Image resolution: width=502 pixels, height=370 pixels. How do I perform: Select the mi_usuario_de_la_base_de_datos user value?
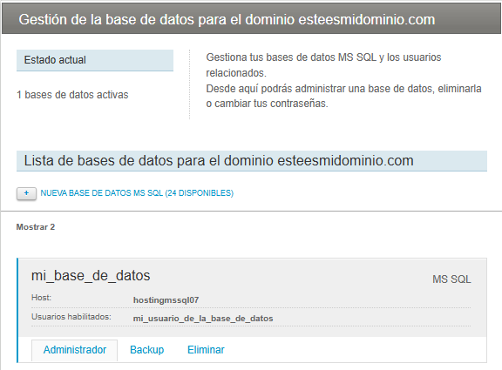pyautogui.click(x=203, y=319)
